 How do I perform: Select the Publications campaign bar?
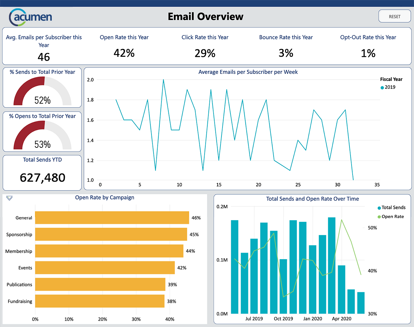[100, 285]
